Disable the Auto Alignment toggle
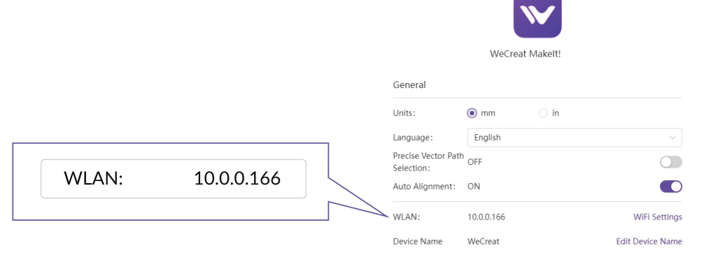This screenshot has width=704, height=260. (x=671, y=187)
